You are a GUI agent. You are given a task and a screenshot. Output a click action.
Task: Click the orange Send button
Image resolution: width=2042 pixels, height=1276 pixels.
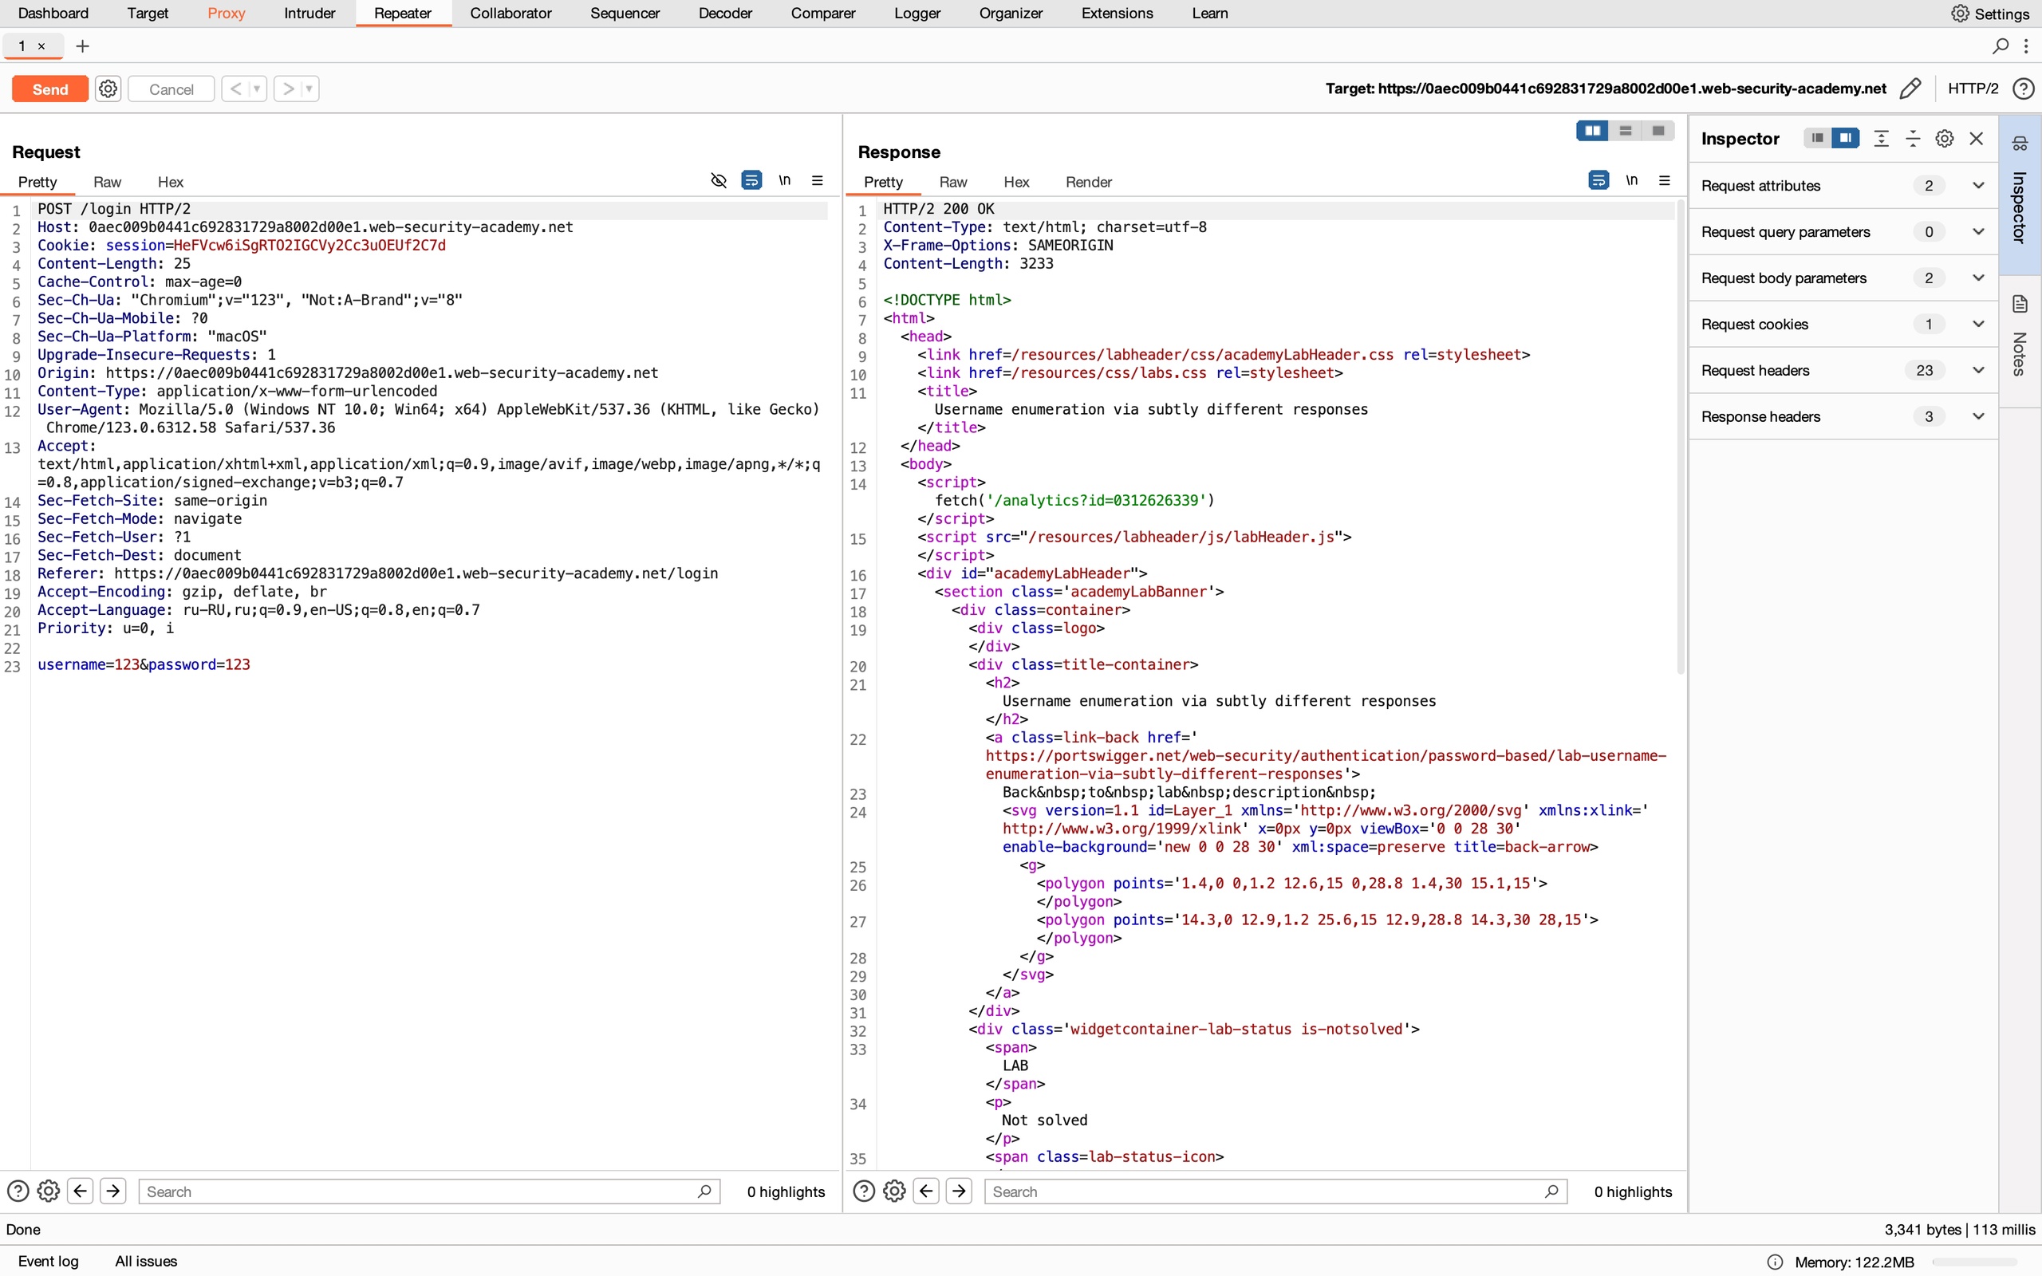(49, 89)
